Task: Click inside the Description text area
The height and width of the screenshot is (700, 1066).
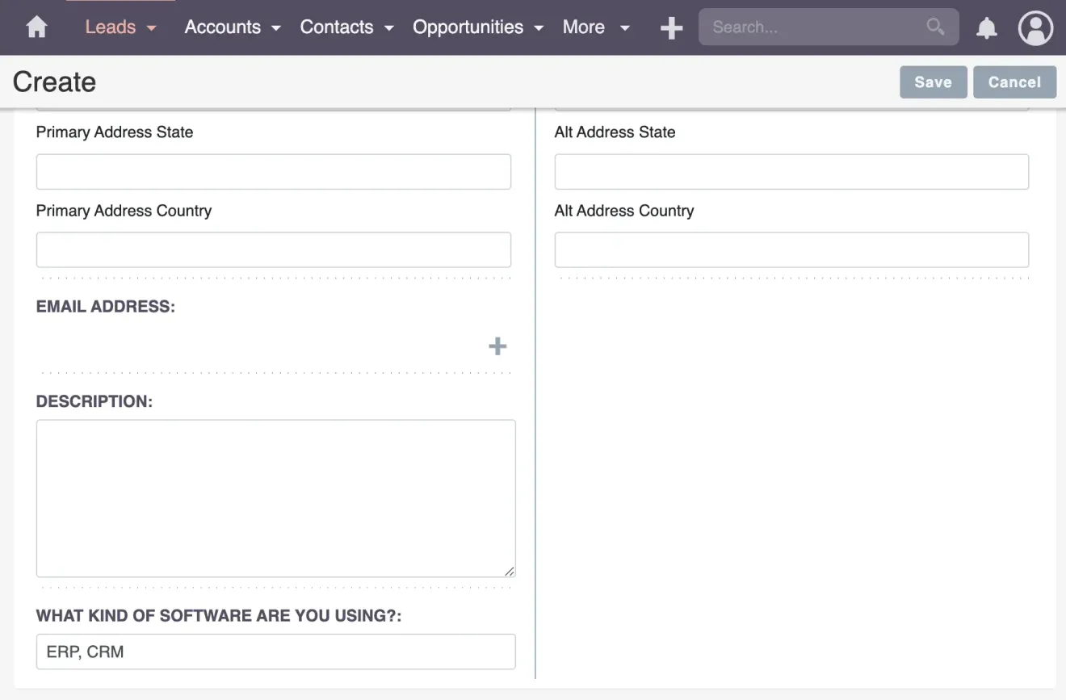Action: [x=275, y=497]
